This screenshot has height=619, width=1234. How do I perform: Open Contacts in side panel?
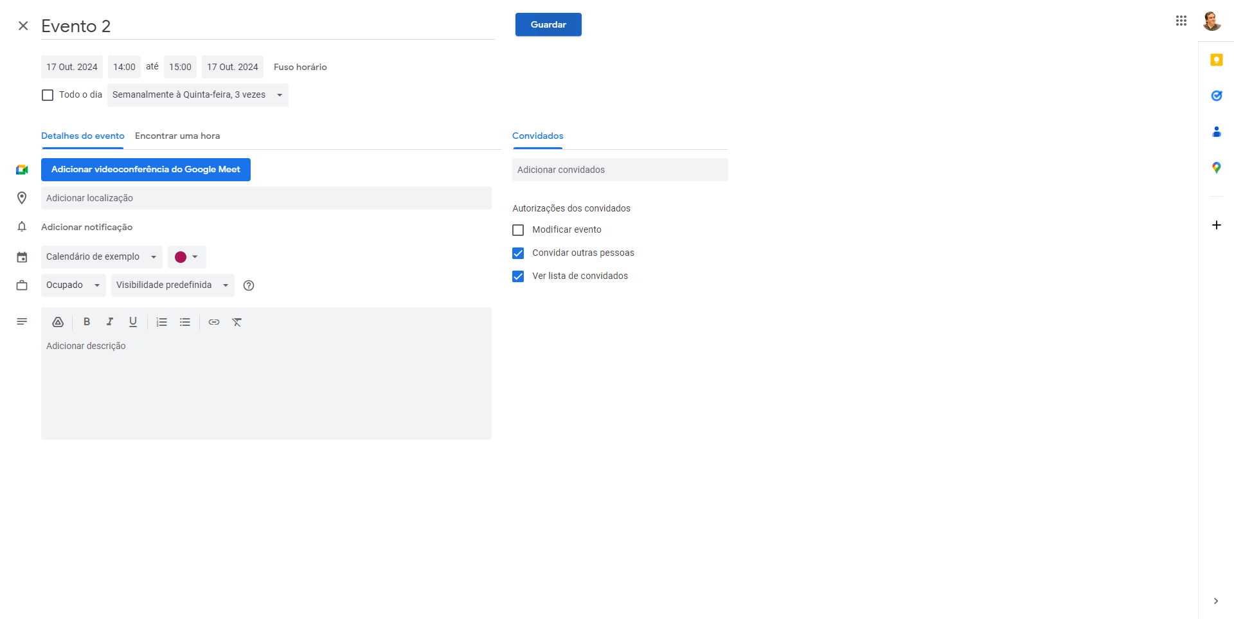(1216, 132)
